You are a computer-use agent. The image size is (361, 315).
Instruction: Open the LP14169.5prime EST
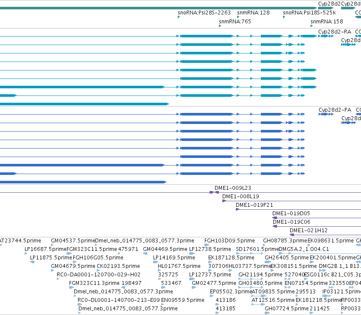(x=174, y=258)
